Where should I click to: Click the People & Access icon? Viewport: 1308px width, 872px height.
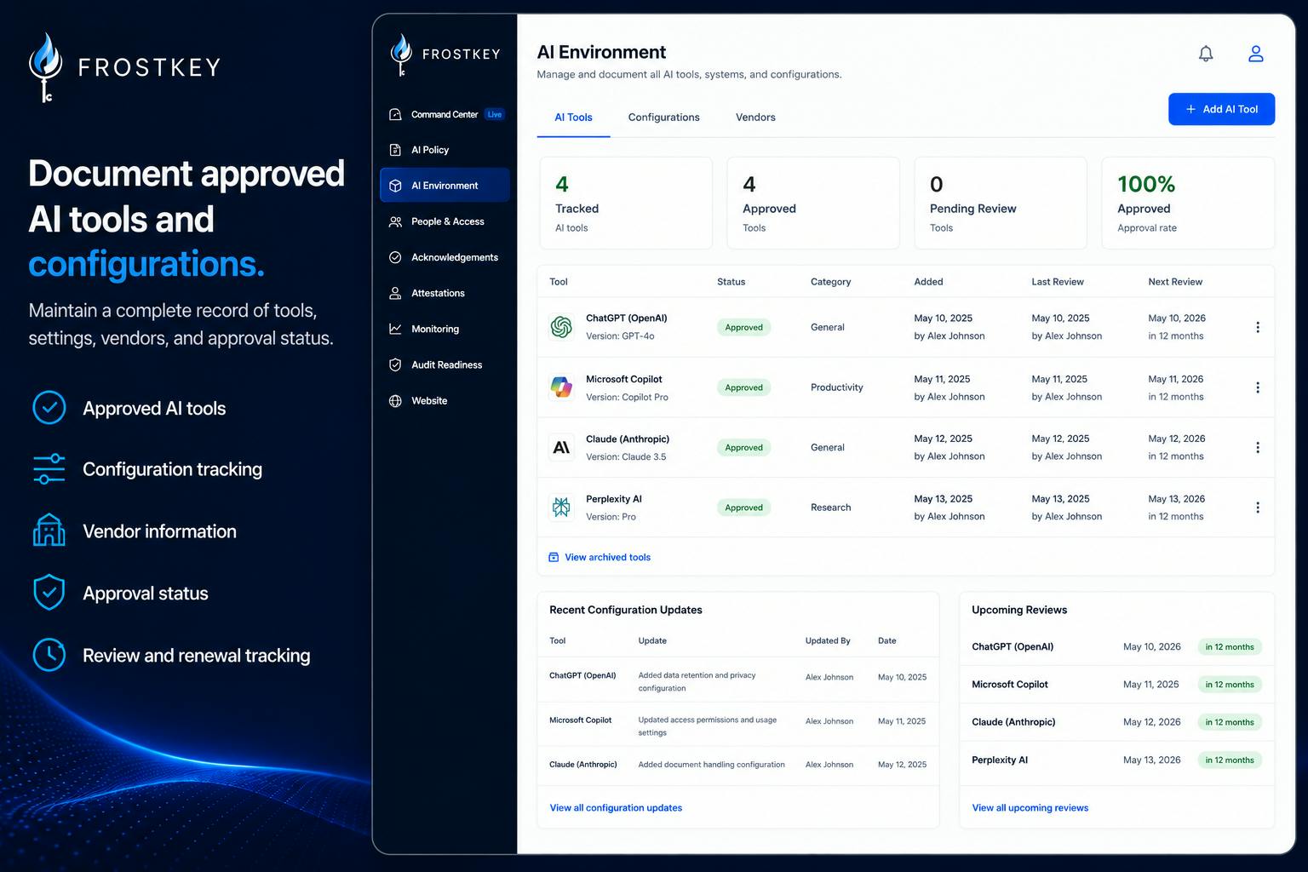tap(395, 221)
